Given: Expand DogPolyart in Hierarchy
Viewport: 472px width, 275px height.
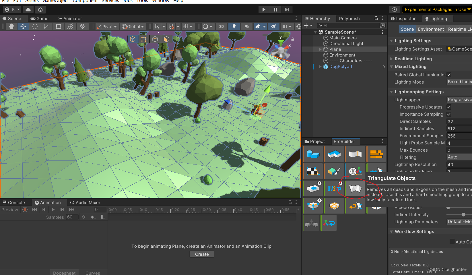Looking at the screenshot, I should [320, 67].
